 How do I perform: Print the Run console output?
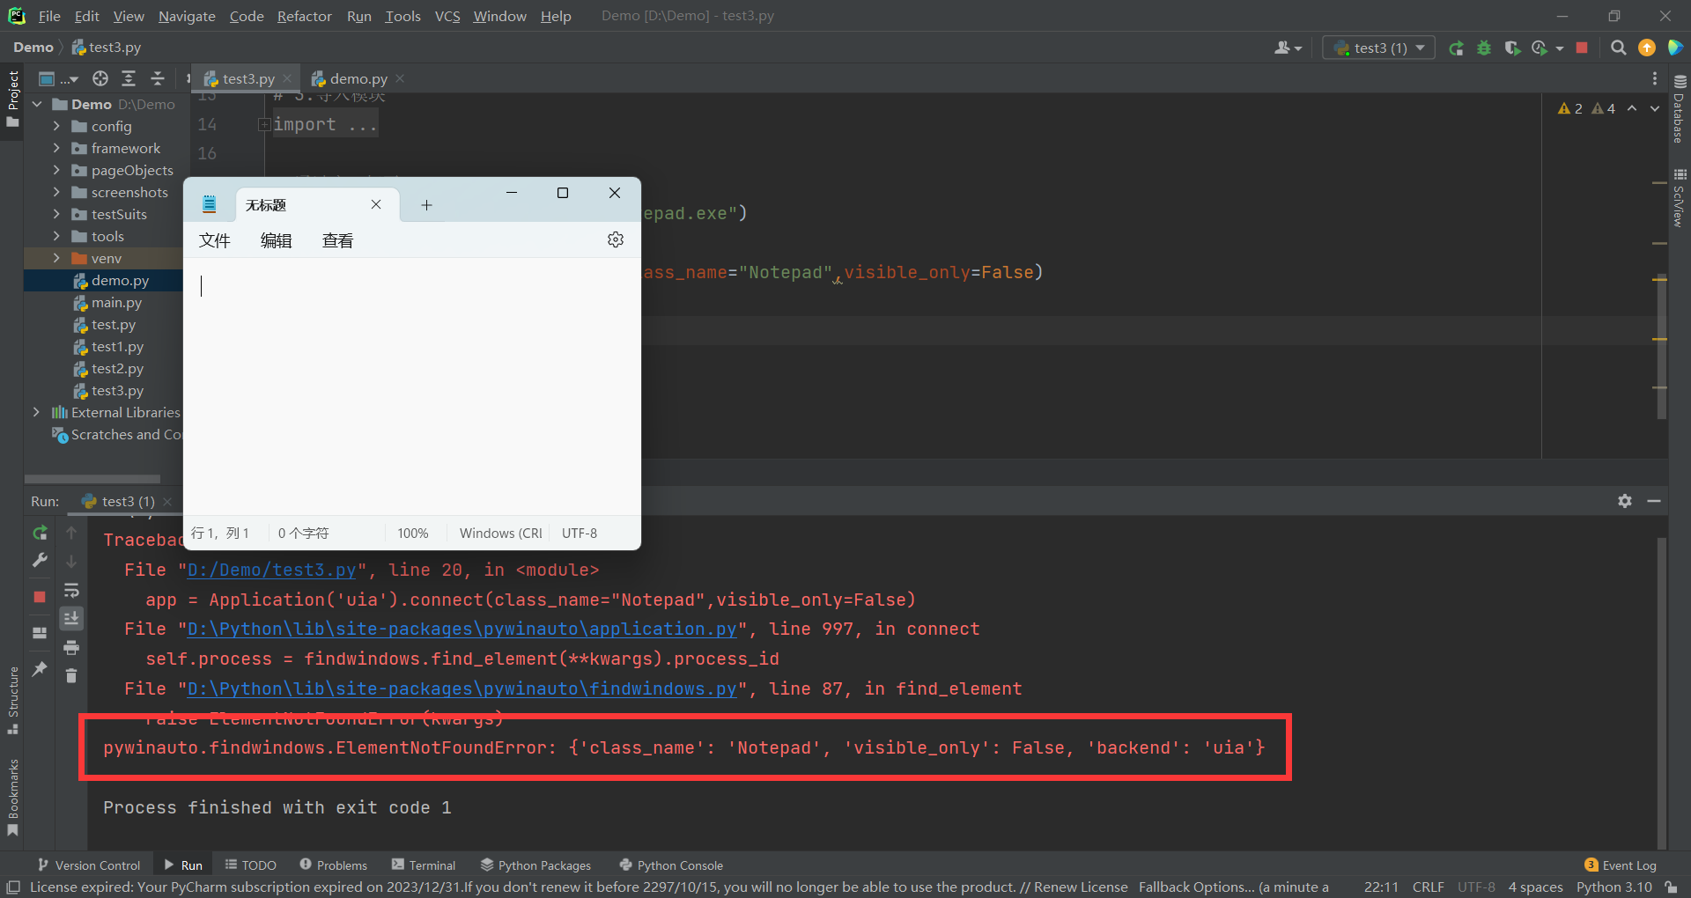coord(71,648)
